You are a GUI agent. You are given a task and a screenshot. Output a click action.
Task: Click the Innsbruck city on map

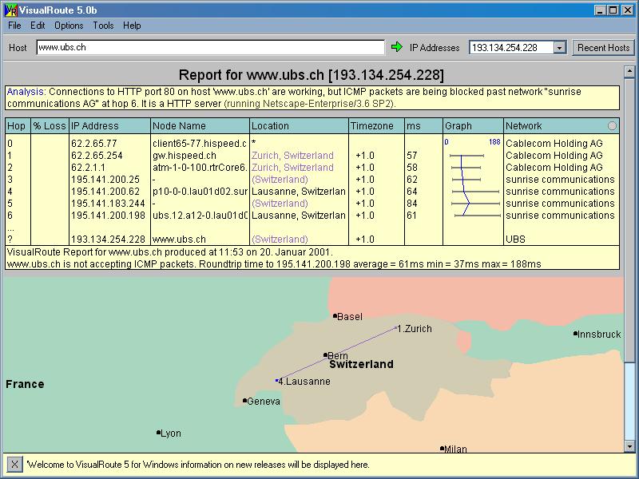coord(597,334)
